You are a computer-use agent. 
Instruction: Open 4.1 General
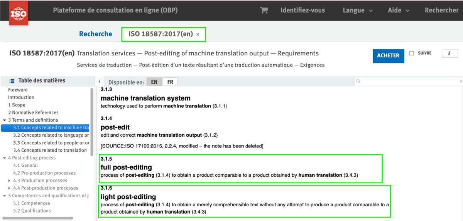pyautogui.click(x=25, y=166)
